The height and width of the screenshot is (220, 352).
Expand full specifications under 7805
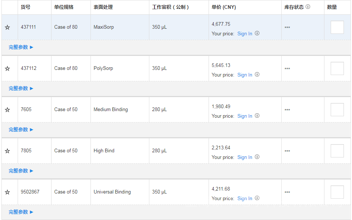pos(21,171)
